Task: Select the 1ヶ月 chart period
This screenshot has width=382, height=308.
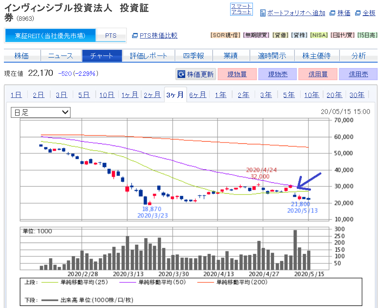Action: (130, 95)
